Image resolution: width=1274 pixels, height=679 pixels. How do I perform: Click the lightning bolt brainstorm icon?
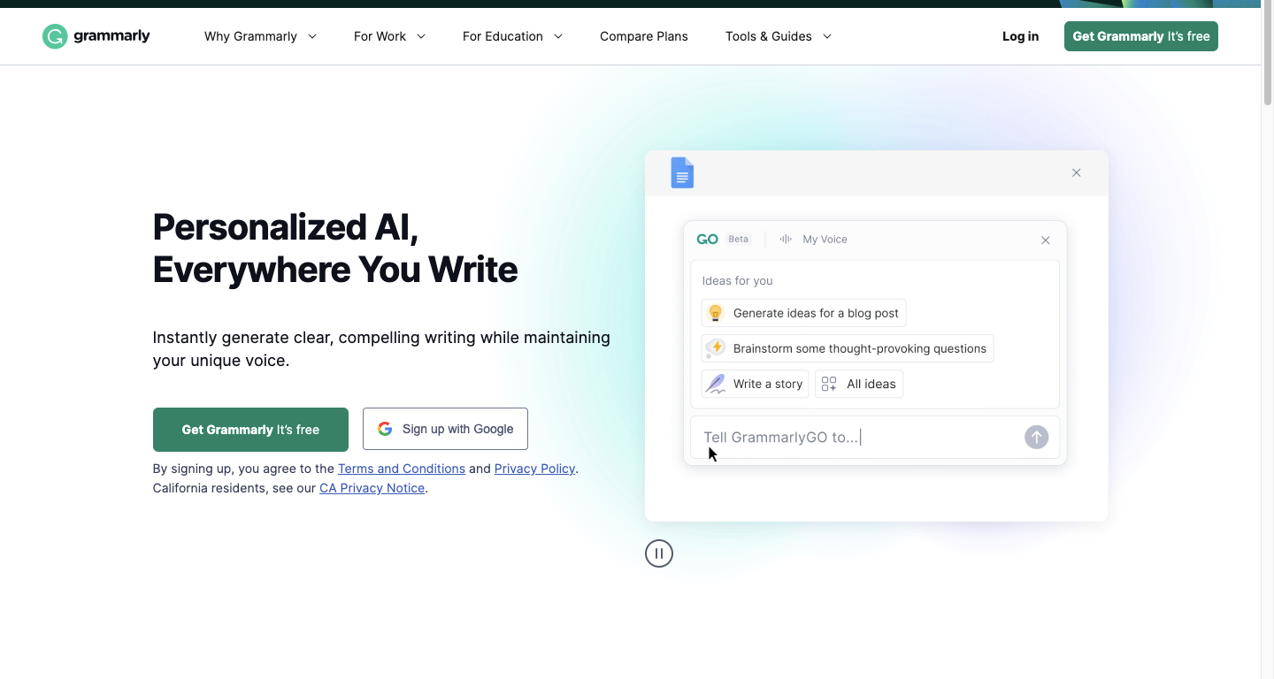tap(716, 348)
